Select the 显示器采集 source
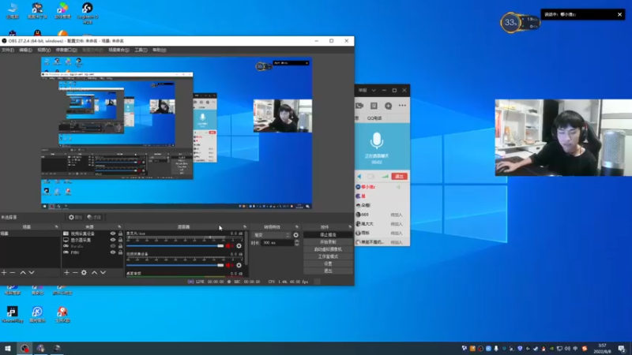The height and width of the screenshot is (355, 632). pyautogui.click(x=81, y=240)
